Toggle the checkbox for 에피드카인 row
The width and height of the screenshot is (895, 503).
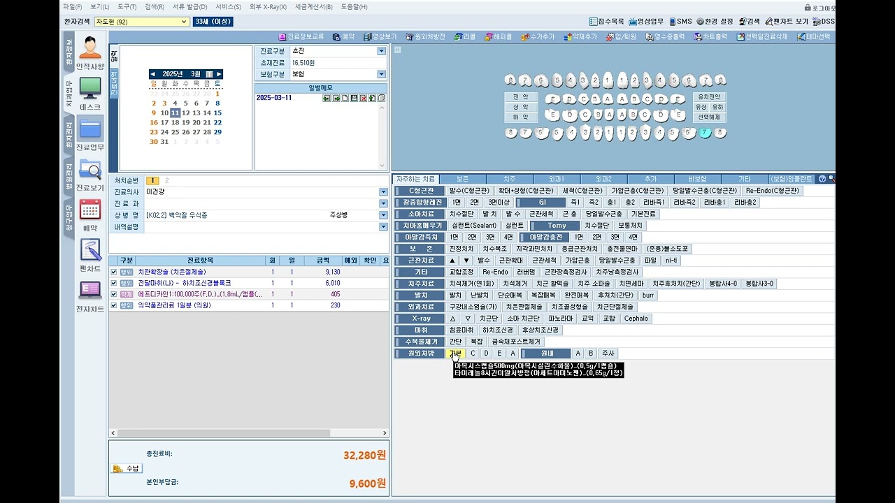tap(114, 294)
